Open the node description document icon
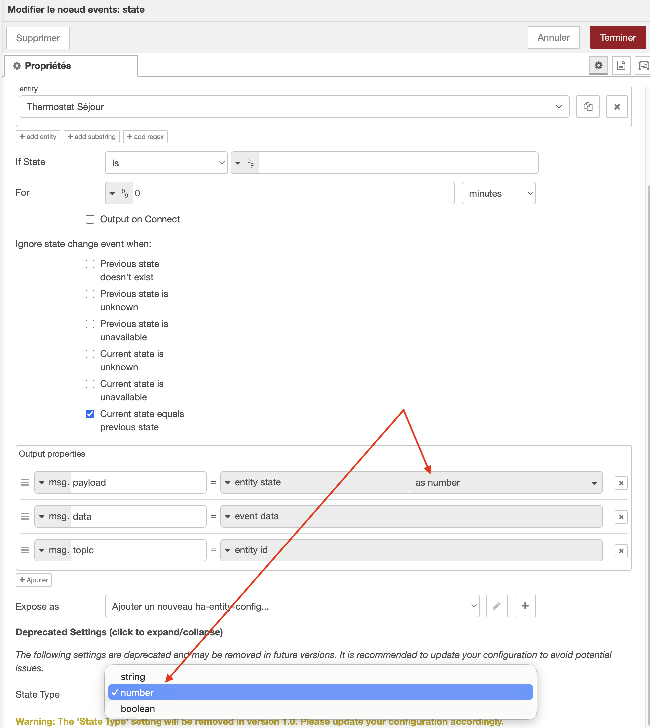The width and height of the screenshot is (650, 728). point(621,65)
